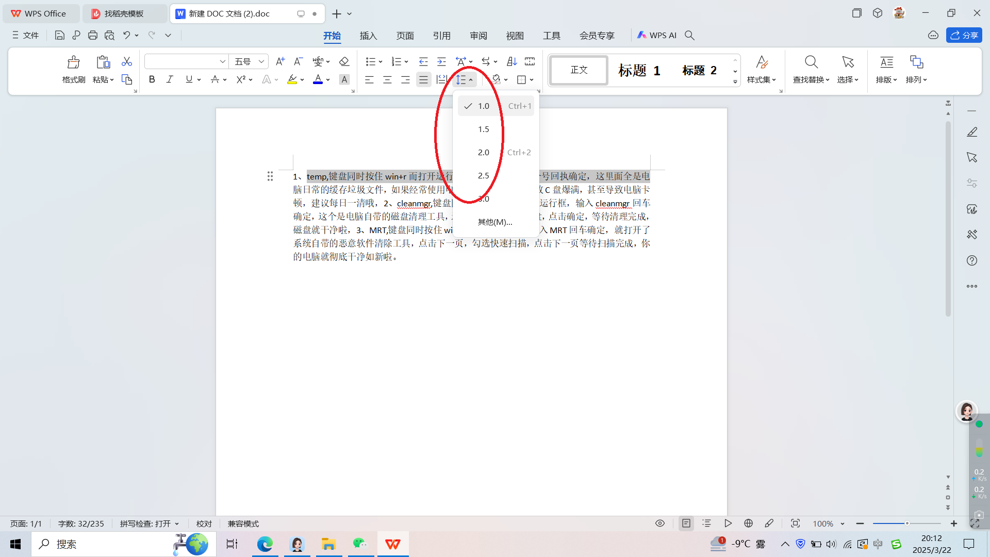Click the sort text icon

pyautogui.click(x=511, y=61)
